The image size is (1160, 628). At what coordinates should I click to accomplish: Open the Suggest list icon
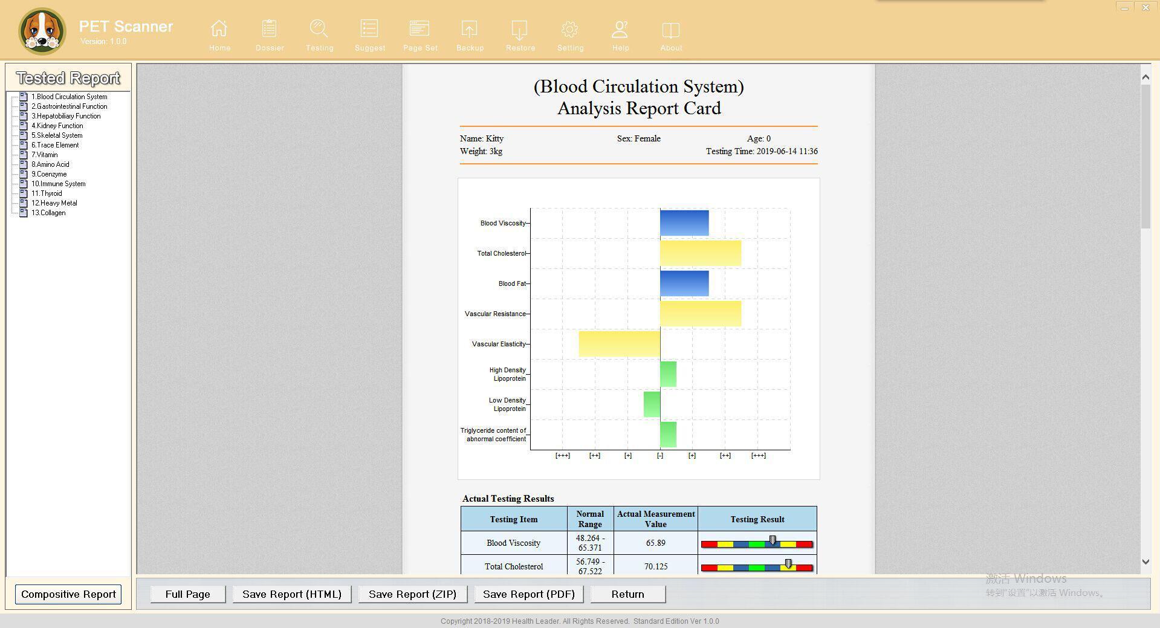pyautogui.click(x=369, y=30)
